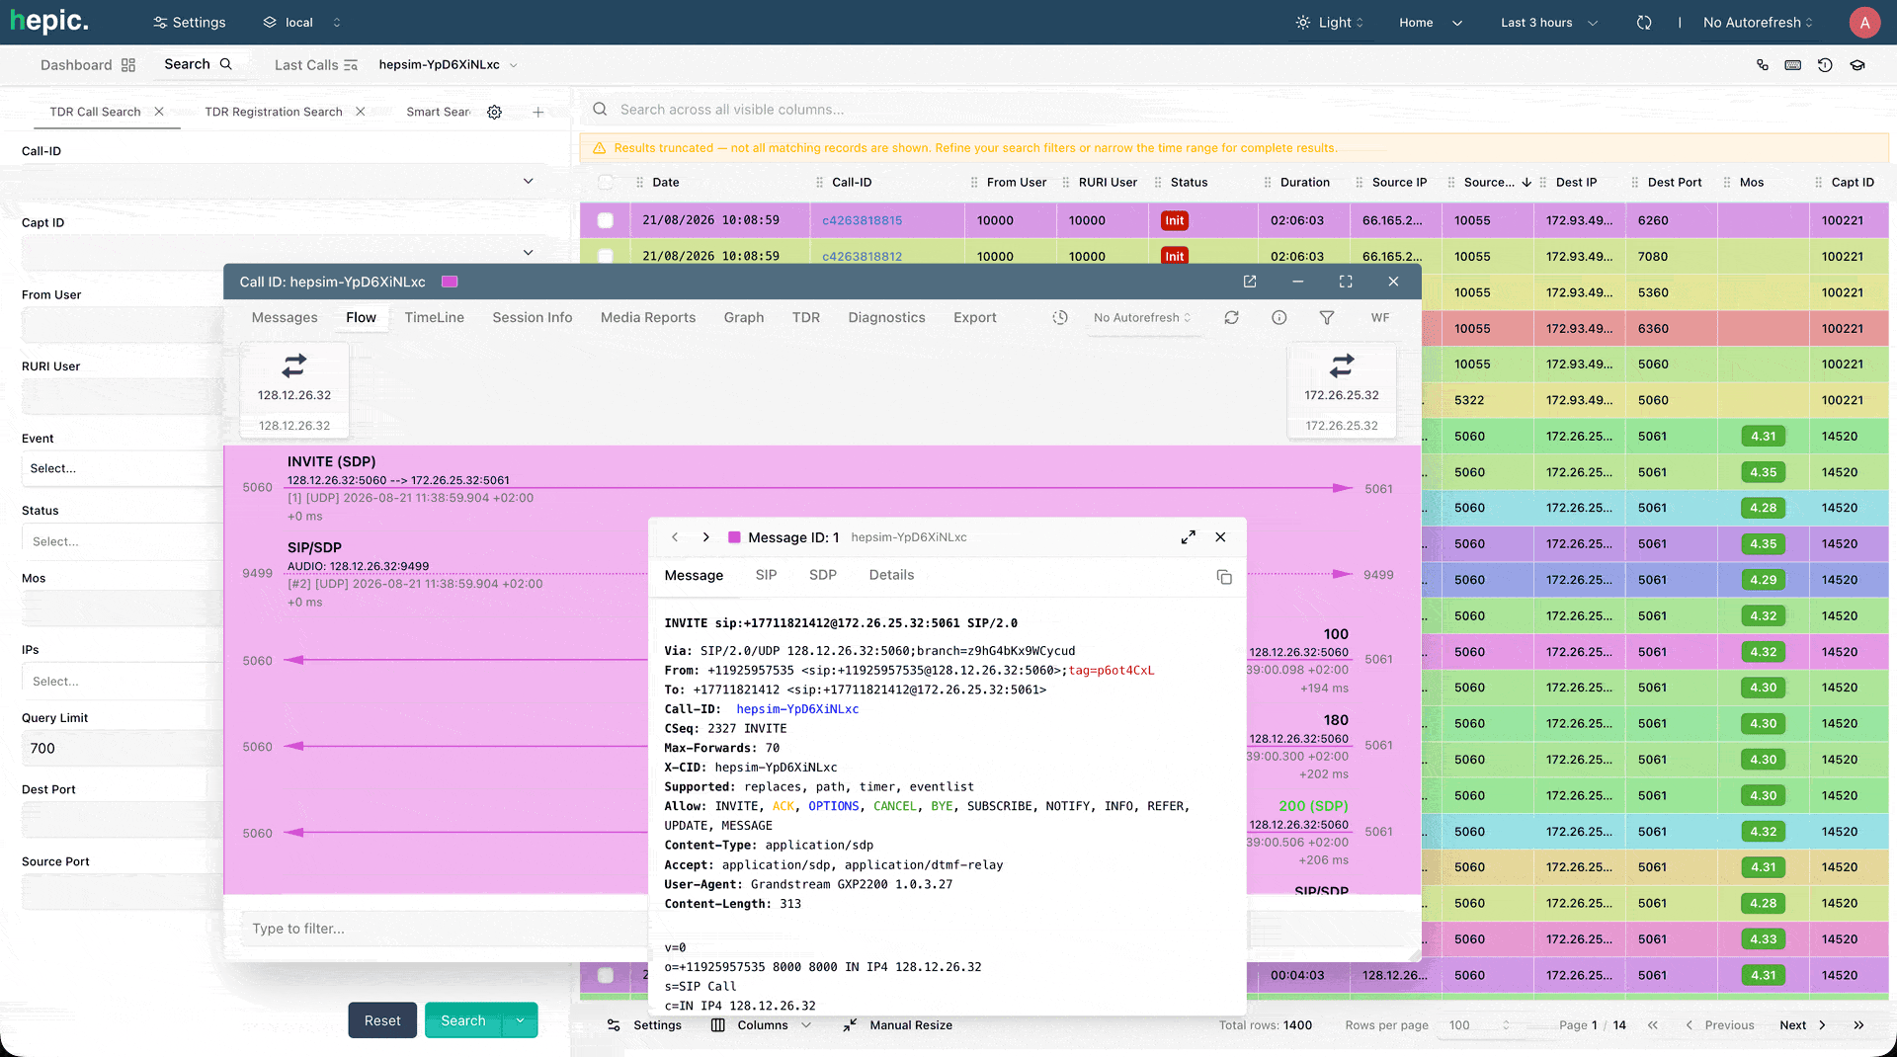This screenshot has height=1057, width=1897.
Task: Open the info icon in call dialog
Action: [1279, 317]
